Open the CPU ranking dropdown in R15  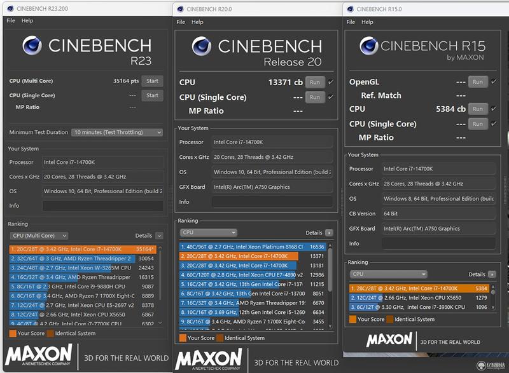coord(388,274)
